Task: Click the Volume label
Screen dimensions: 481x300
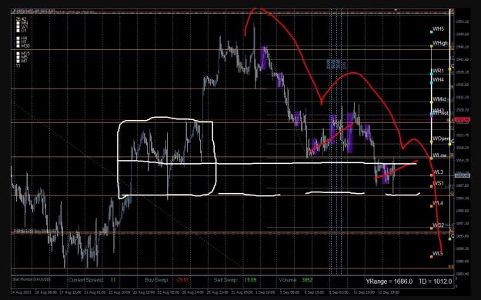Action: click(x=288, y=280)
